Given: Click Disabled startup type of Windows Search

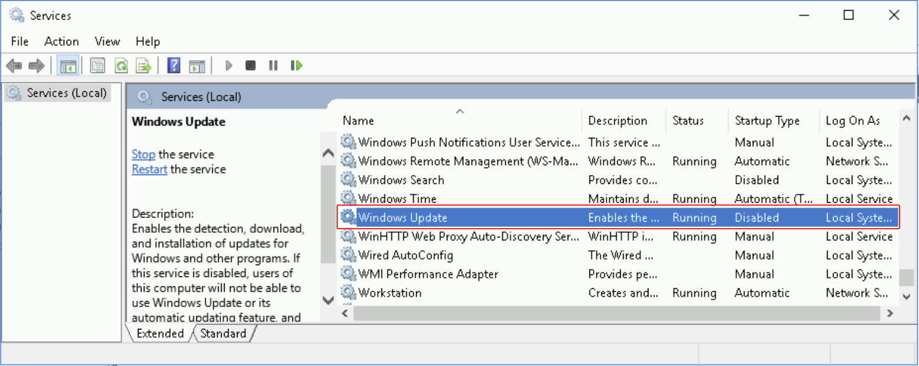Looking at the screenshot, I should (757, 180).
